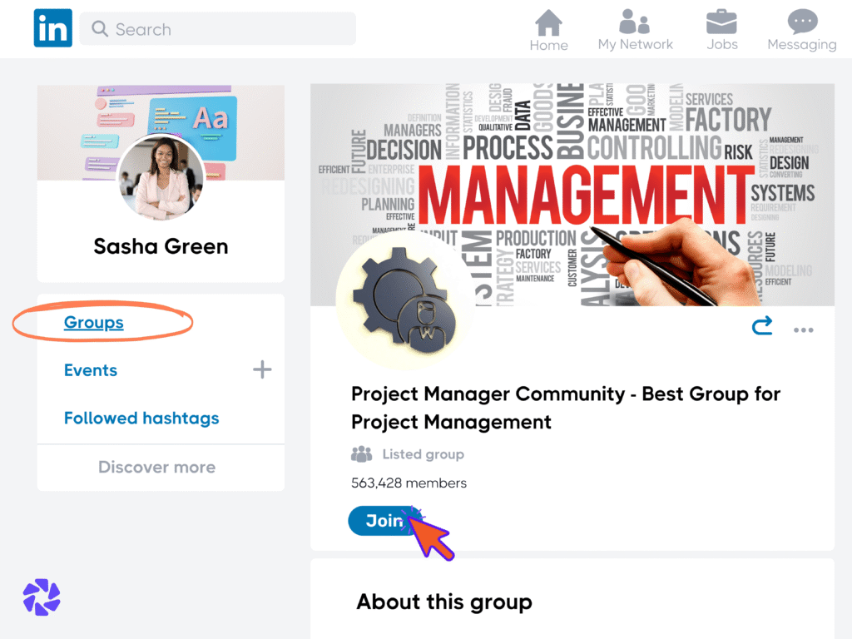
Task: Click the Followed hashtags link
Action: coord(141,418)
